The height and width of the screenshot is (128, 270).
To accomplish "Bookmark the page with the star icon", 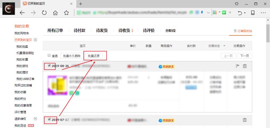I will [66, 13].
